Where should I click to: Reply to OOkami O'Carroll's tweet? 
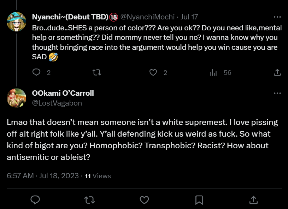tap(35, 200)
